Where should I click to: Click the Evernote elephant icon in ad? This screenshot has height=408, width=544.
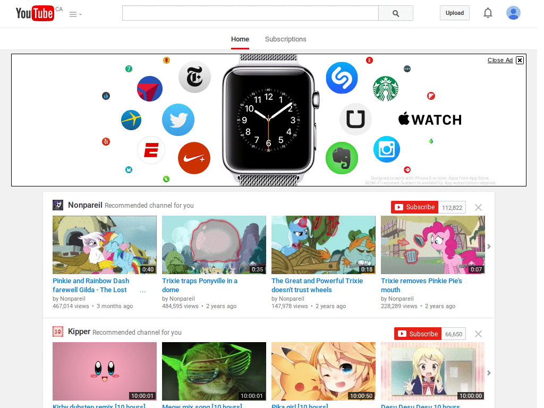tap(342, 158)
